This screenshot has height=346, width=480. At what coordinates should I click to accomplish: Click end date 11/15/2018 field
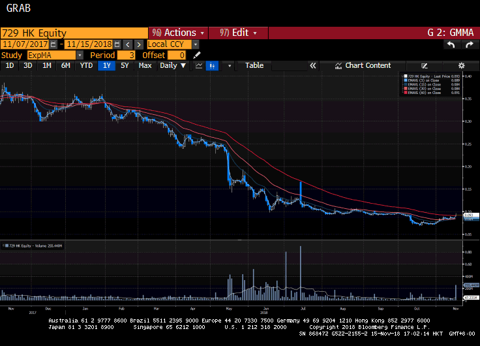89,44
